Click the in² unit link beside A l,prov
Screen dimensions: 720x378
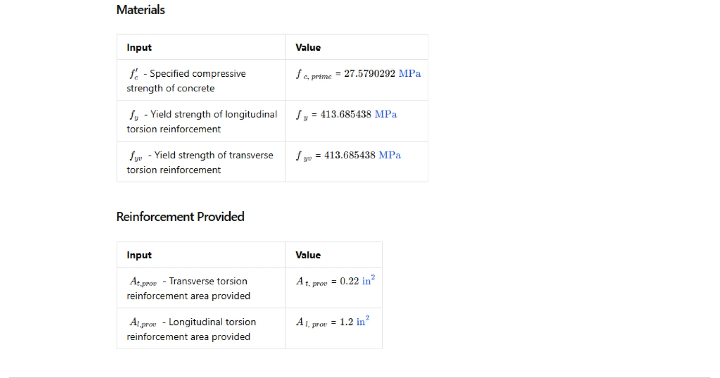[x=363, y=321]
